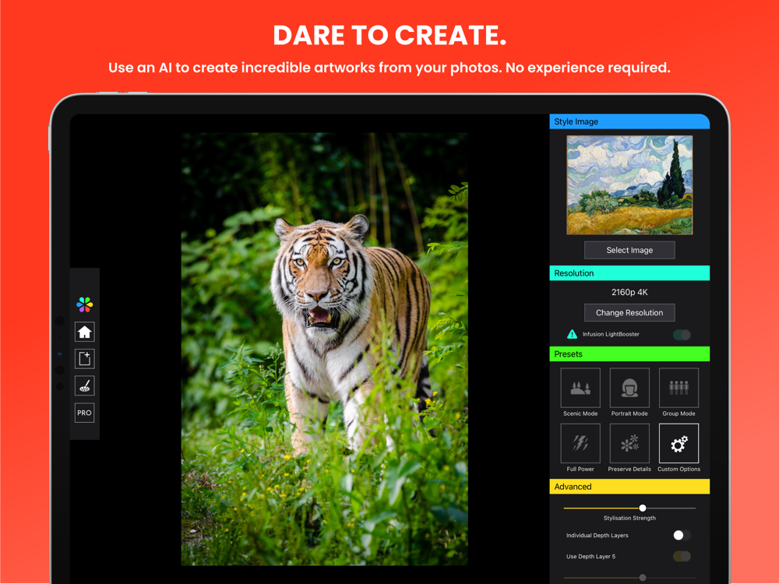Click the Select Image button
Viewport: 779px width, 584px height.
(x=629, y=250)
